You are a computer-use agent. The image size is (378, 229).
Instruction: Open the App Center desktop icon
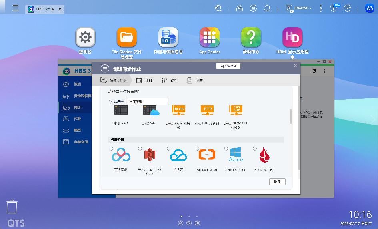210,38
